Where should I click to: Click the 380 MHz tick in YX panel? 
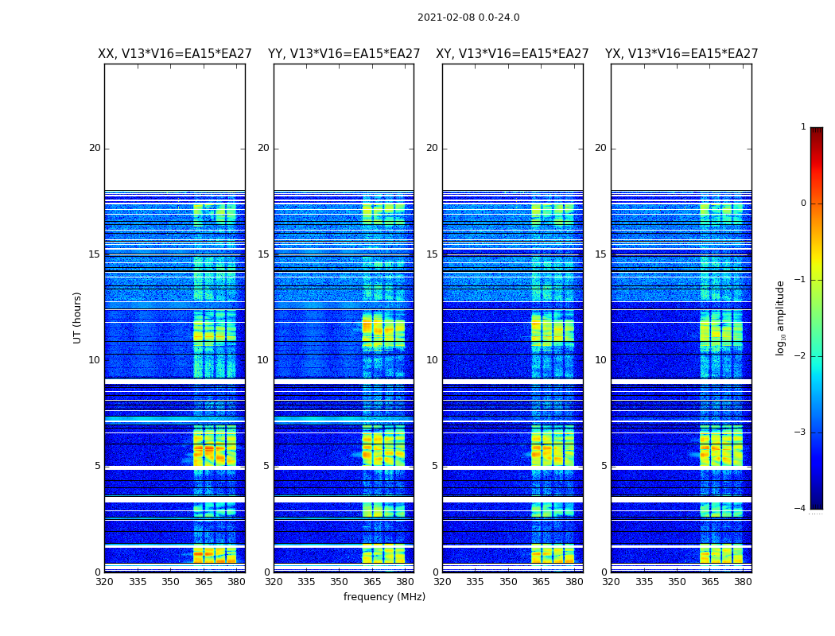743,582
